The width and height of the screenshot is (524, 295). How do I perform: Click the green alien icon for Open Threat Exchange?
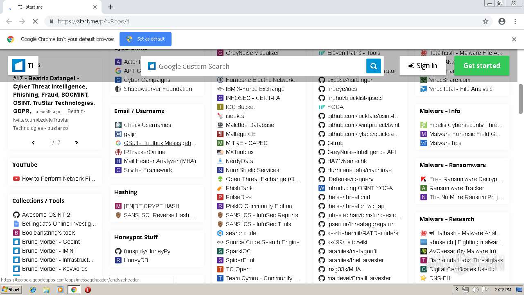click(220, 179)
